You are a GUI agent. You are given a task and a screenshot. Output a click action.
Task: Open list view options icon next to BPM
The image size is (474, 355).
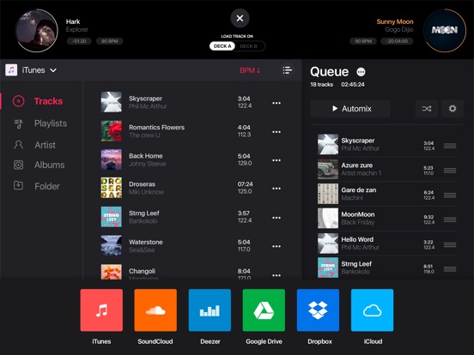[x=287, y=70]
